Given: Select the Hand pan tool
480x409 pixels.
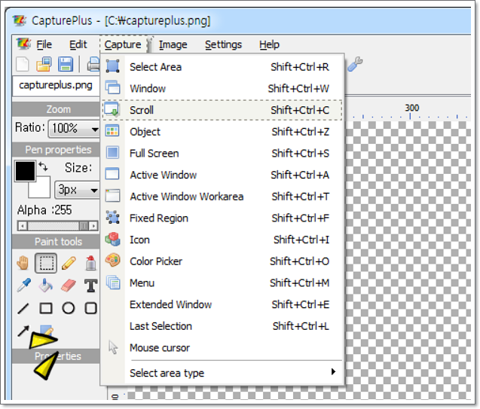Looking at the screenshot, I should click(23, 263).
